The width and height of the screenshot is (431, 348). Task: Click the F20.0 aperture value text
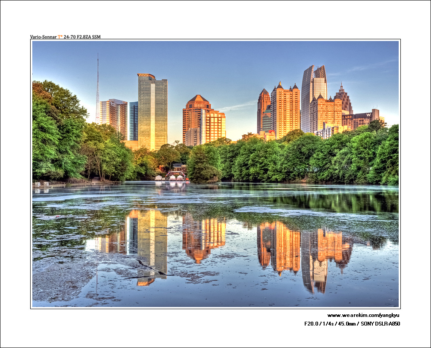(x=312, y=323)
